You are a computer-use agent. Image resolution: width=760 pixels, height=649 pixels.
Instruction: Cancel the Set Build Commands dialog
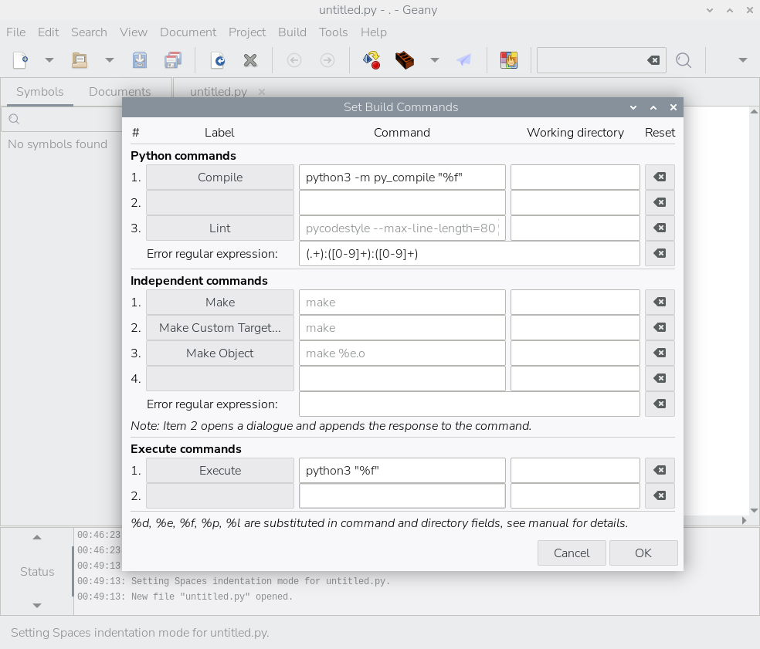point(572,553)
